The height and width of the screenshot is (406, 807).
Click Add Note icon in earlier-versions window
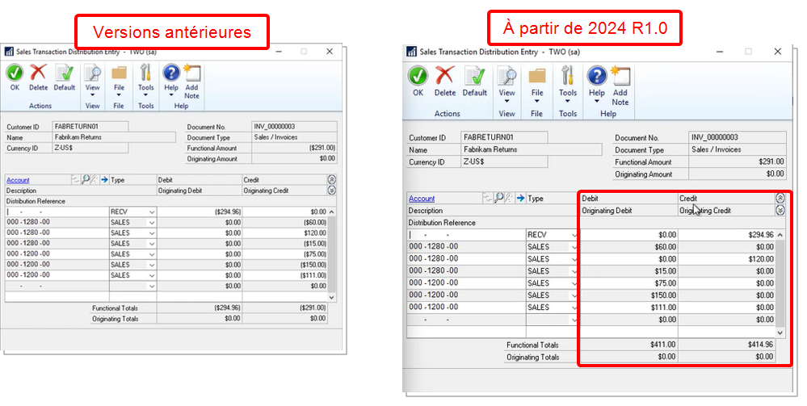point(192,73)
